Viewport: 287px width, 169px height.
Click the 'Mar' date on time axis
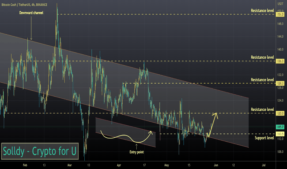click(70, 165)
